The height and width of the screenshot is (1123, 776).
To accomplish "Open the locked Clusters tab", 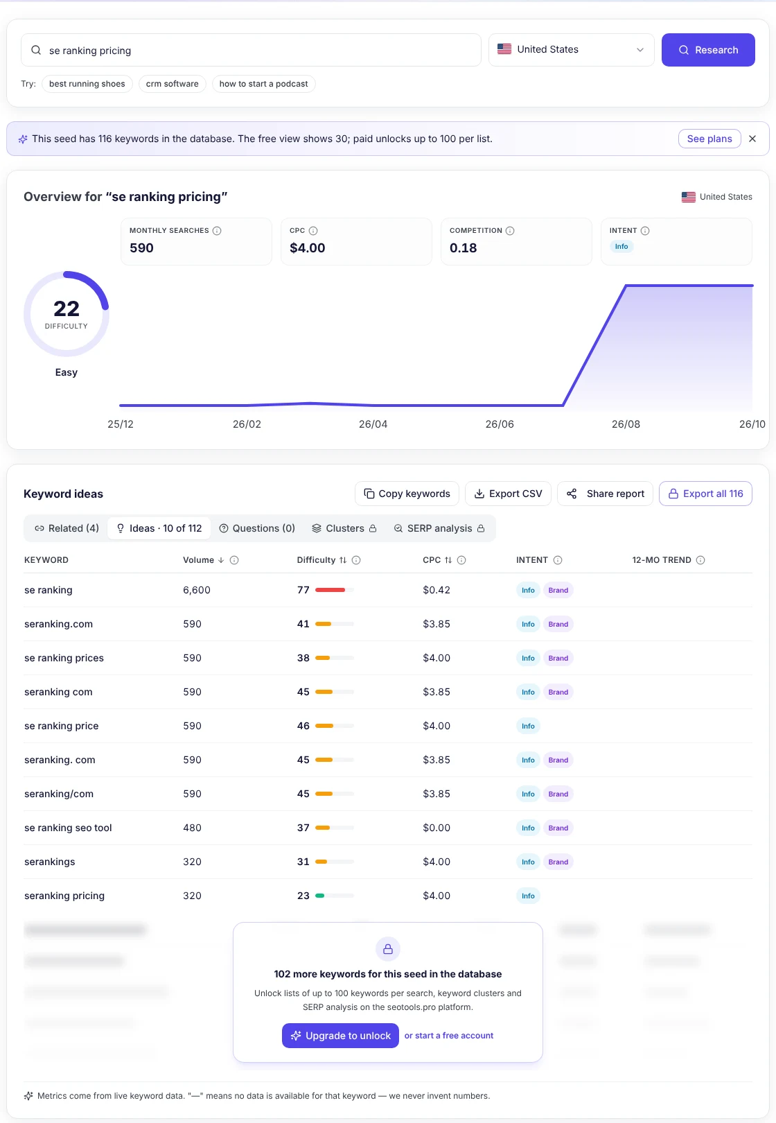I will point(344,528).
